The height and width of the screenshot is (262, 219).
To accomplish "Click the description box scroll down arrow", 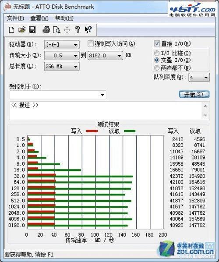I will coord(205,115).
